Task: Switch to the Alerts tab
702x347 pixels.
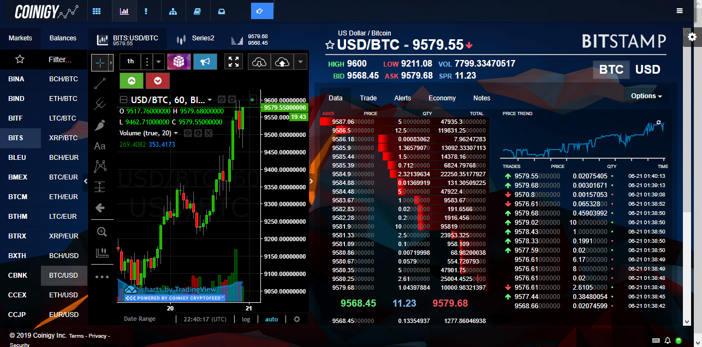Action: [403, 98]
